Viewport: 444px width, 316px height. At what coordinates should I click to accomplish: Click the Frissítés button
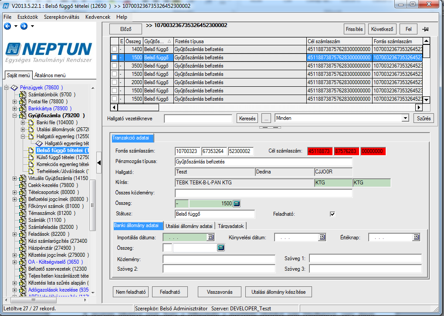click(x=354, y=29)
